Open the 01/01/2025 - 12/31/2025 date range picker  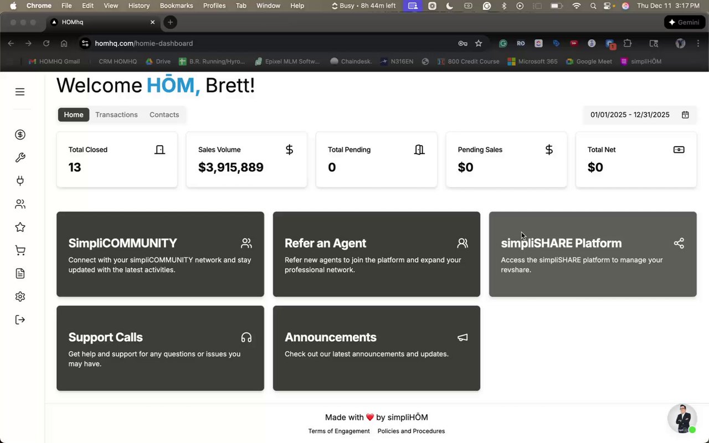click(639, 115)
